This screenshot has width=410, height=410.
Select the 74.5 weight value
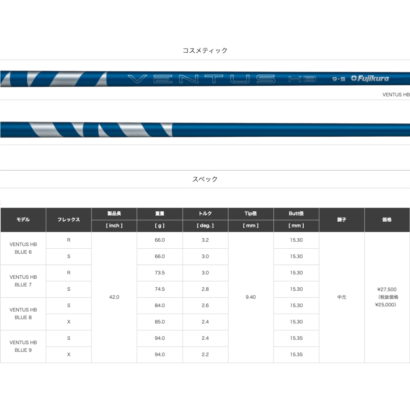[159, 289]
